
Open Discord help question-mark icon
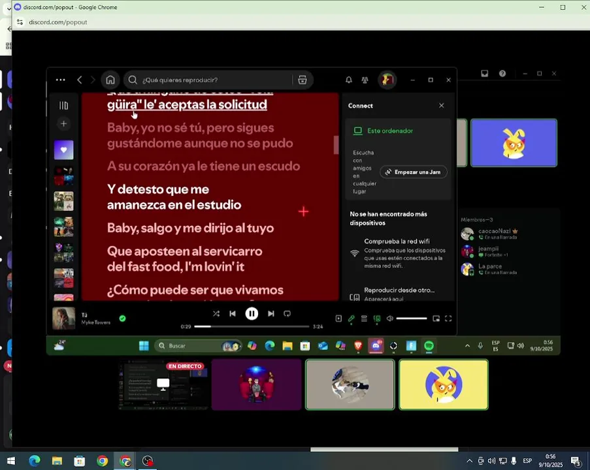502,73
